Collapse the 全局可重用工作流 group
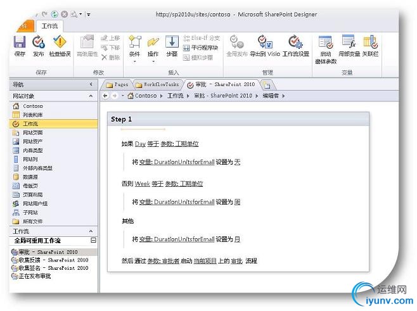The height and width of the screenshot is (311, 417). click(x=93, y=240)
